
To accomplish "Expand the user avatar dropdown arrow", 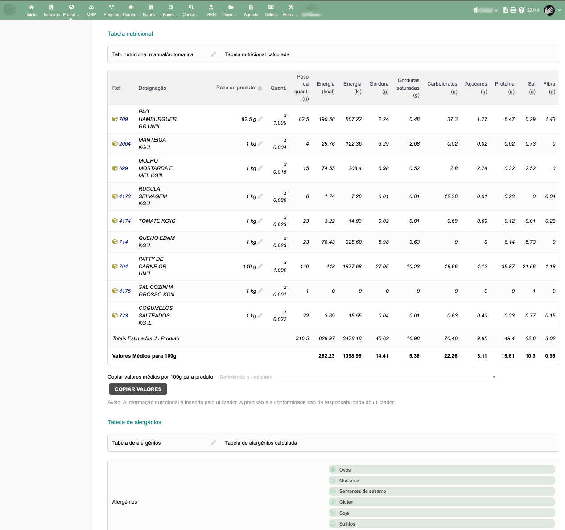I will click(x=559, y=10).
